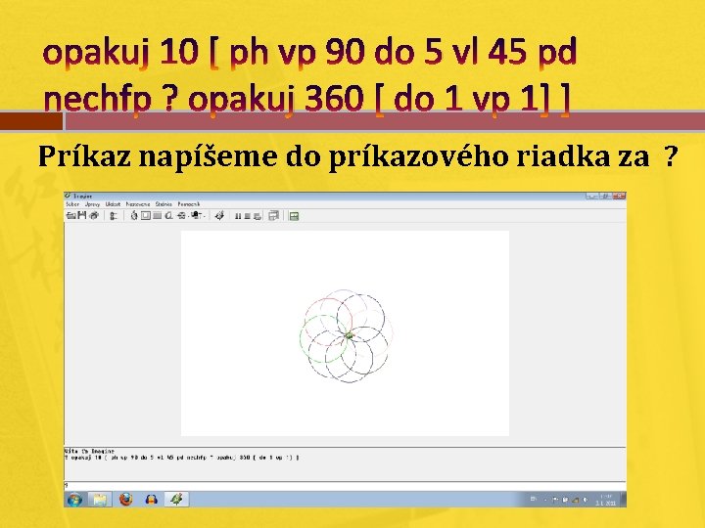This screenshot has width=705, height=528.
Task: Click the melody/multimedia toolbar icon
Action: point(195,216)
